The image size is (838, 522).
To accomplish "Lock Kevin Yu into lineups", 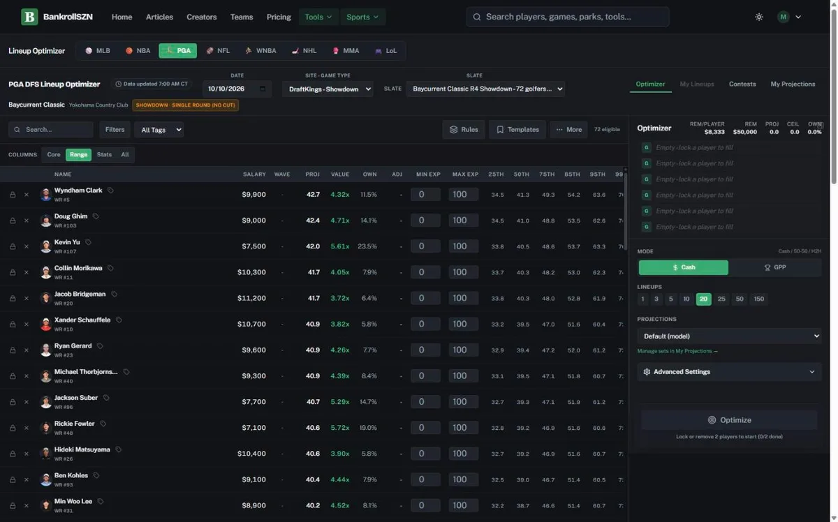I will pyautogui.click(x=13, y=246).
